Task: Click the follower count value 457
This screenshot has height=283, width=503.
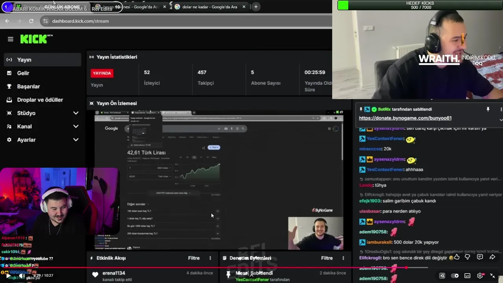Action: point(202,72)
